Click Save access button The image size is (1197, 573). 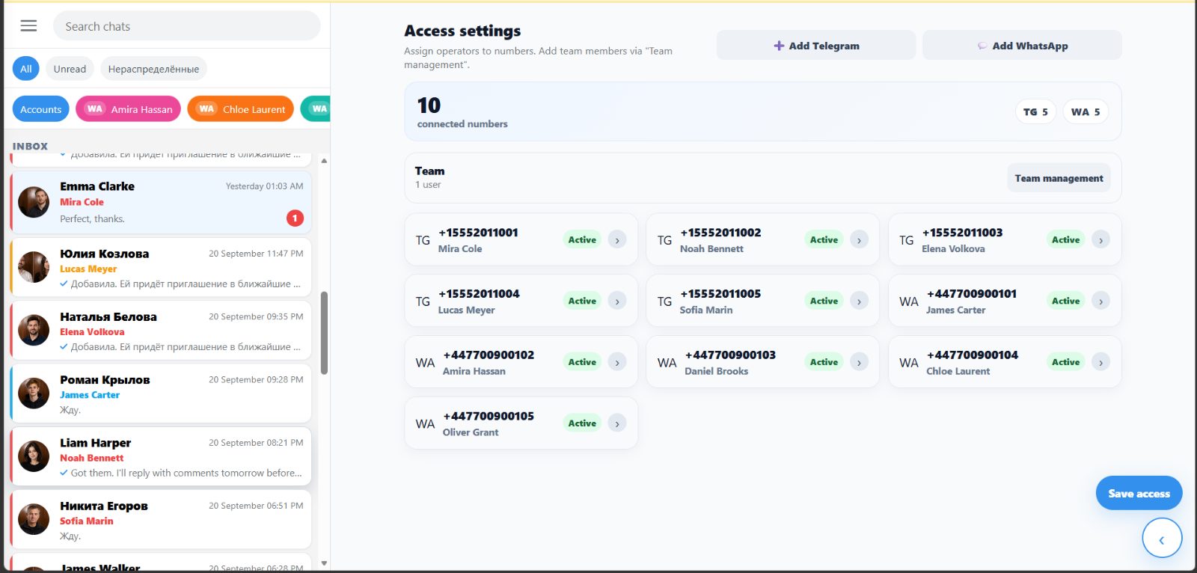click(x=1139, y=494)
